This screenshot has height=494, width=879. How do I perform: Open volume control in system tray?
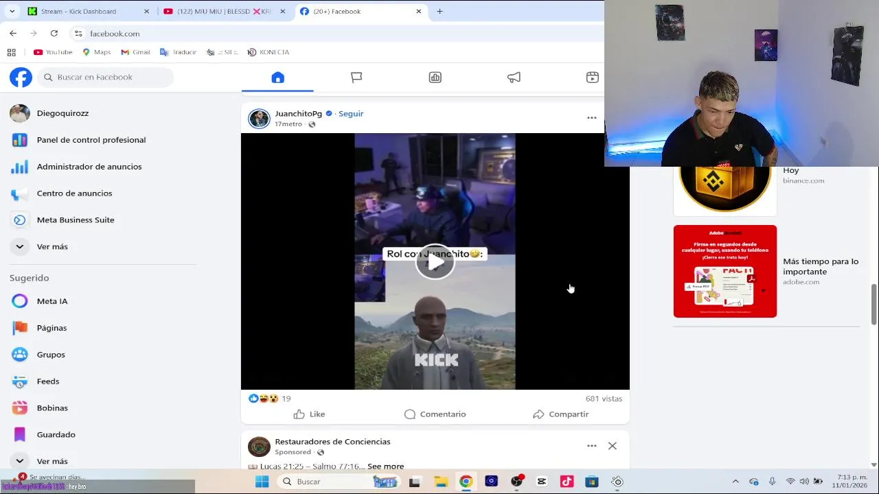804,482
